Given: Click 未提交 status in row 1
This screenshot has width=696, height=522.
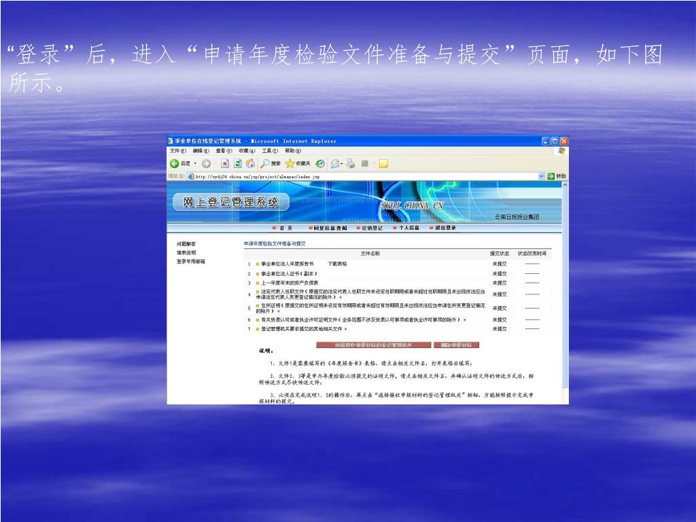Looking at the screenshot, I should (500, 264).
